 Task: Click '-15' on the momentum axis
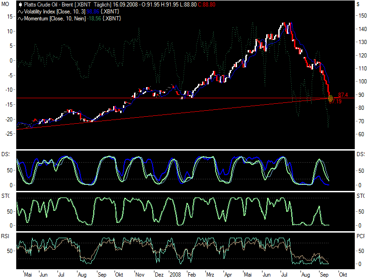9,105
